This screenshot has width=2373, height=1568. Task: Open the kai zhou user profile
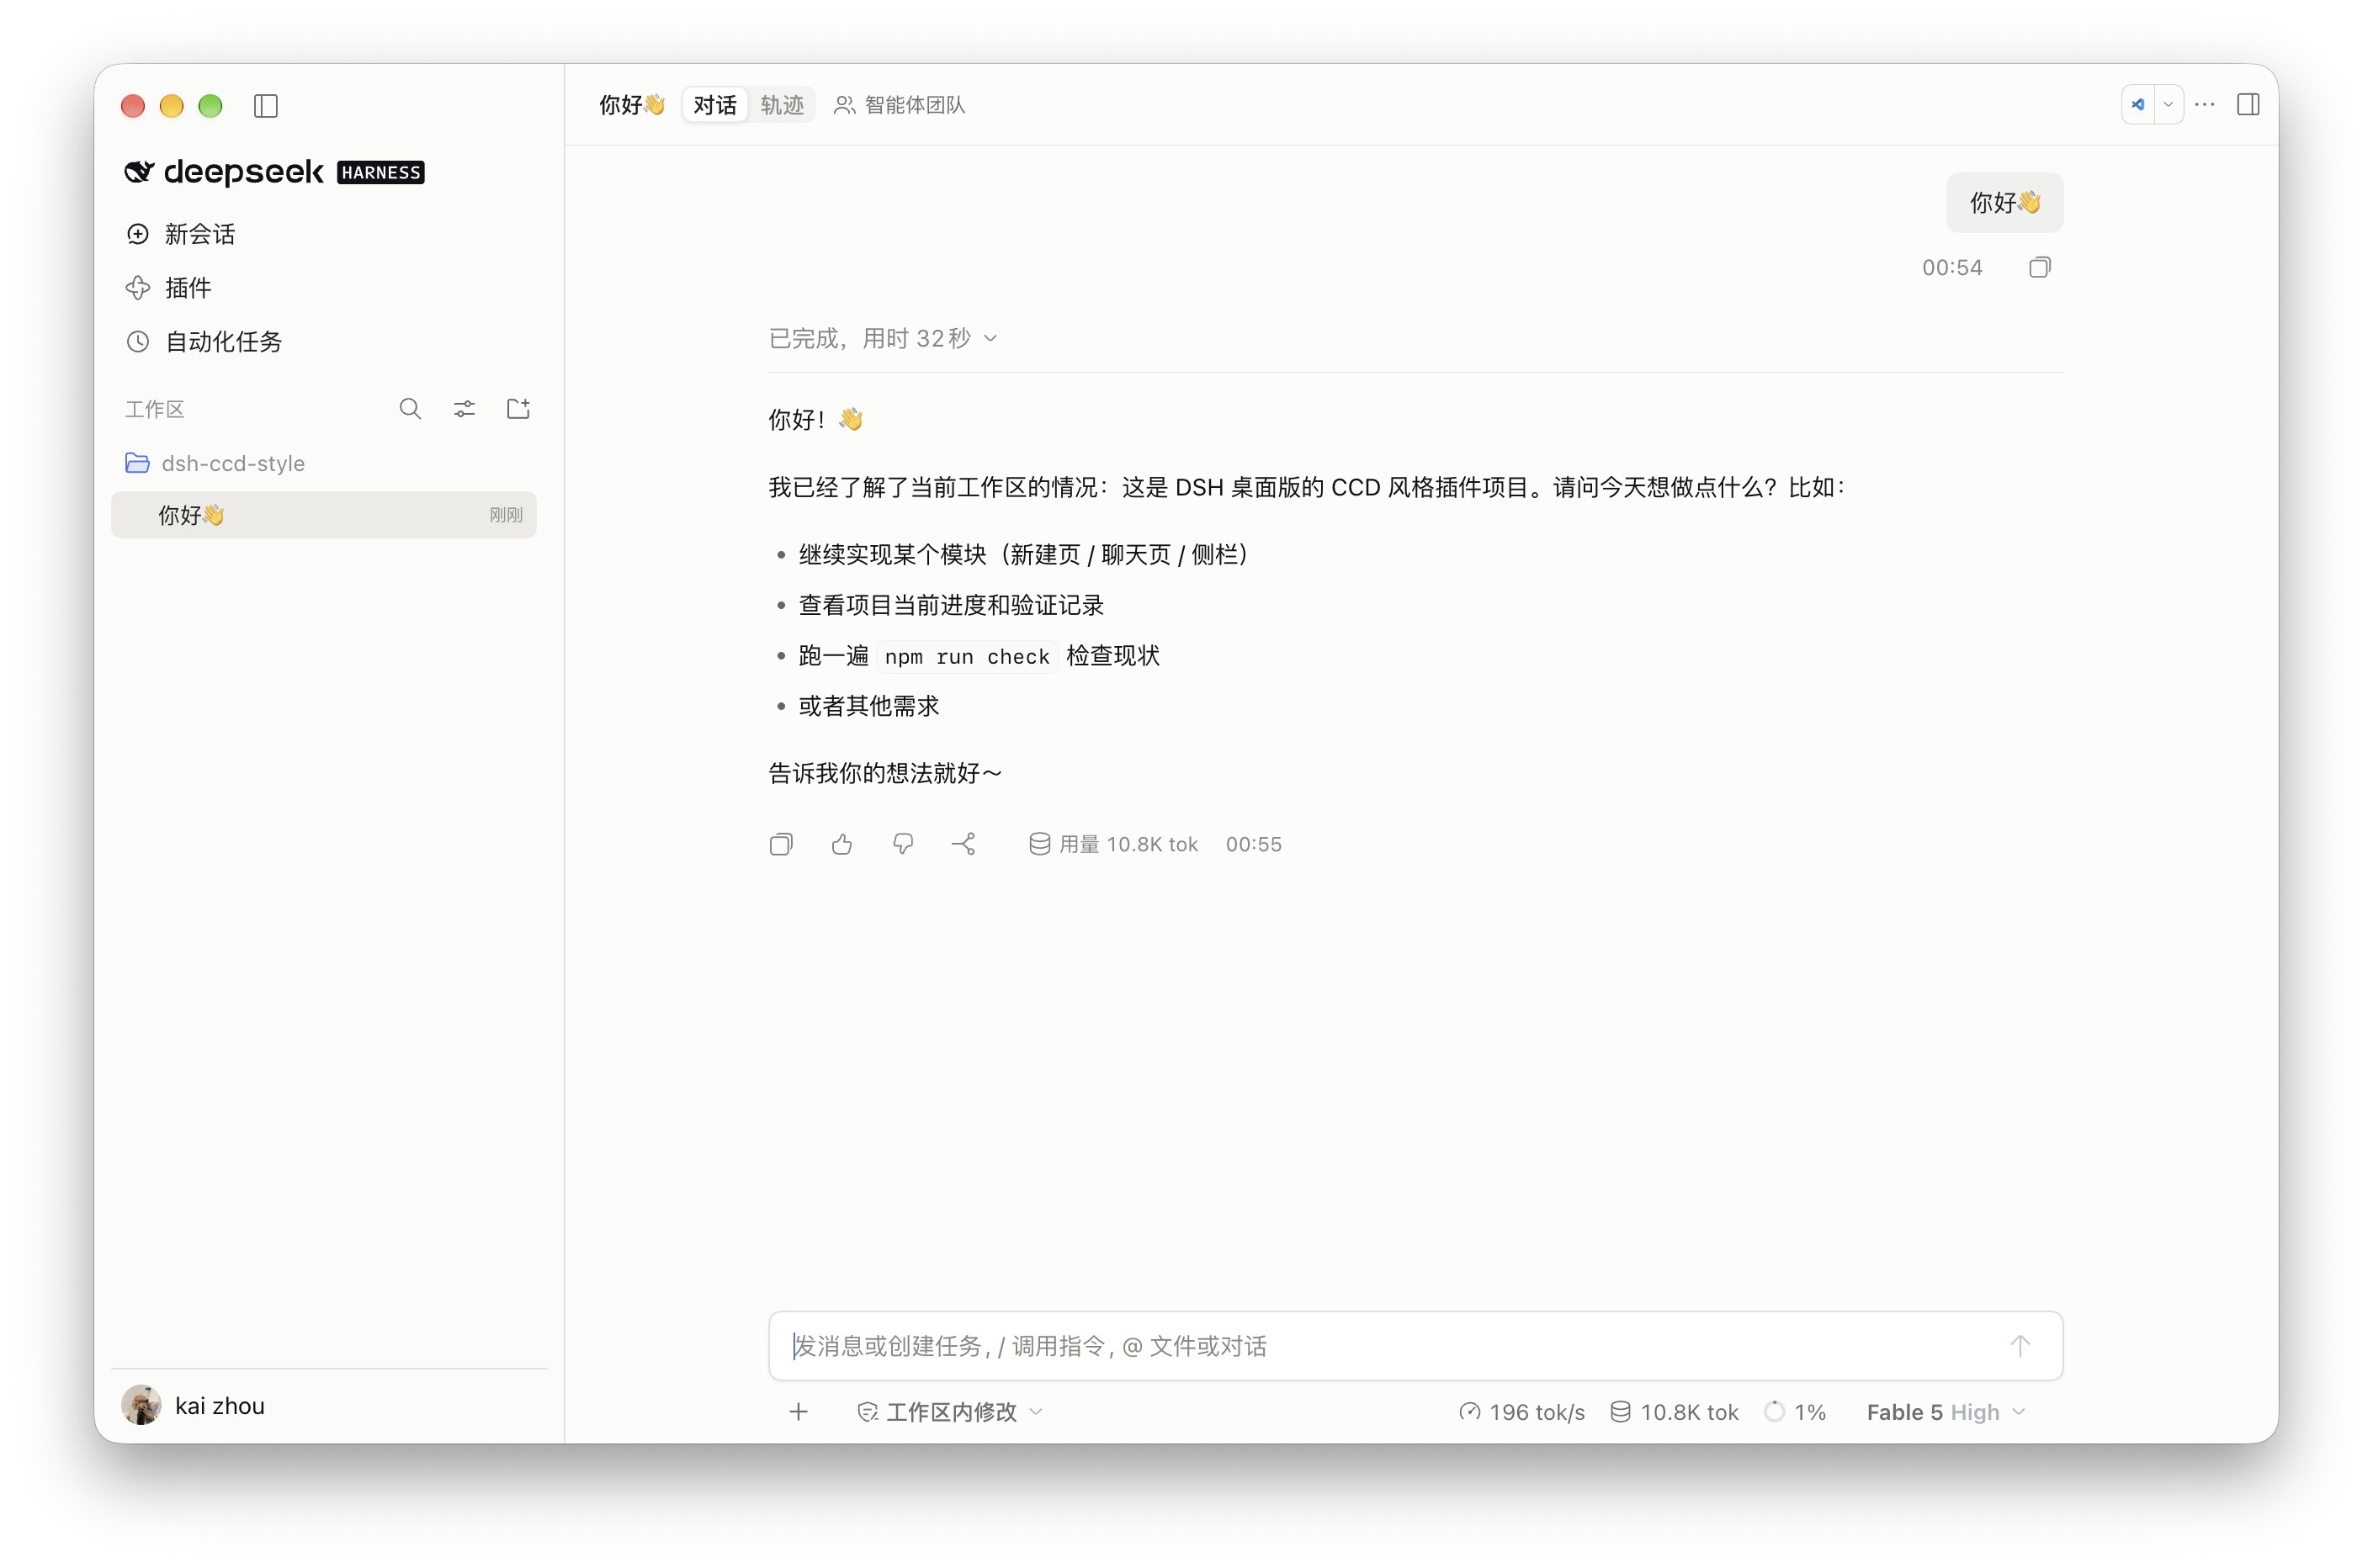click(x=194, y=1406)
